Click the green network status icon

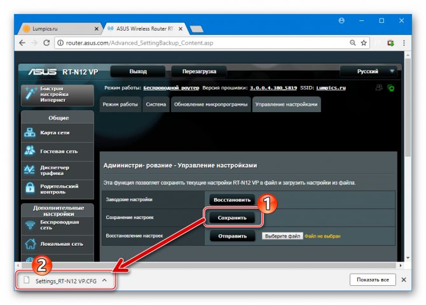pos(391,88)
